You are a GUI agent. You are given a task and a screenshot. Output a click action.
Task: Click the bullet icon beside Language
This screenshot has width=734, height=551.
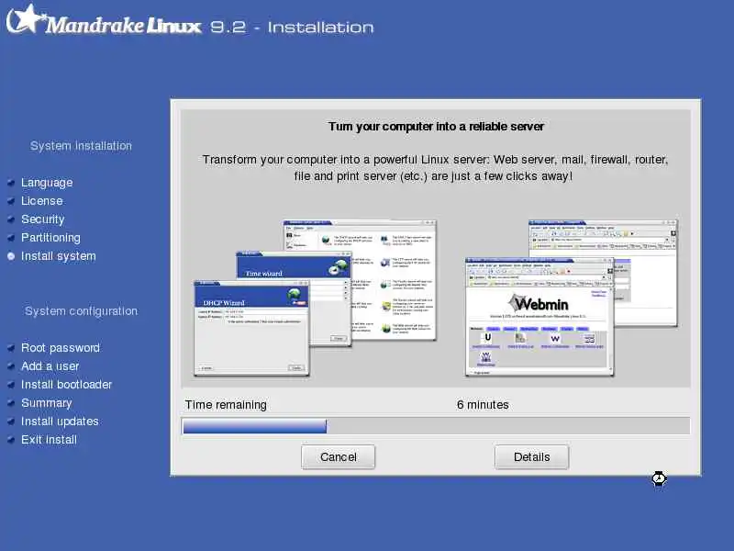11,183
